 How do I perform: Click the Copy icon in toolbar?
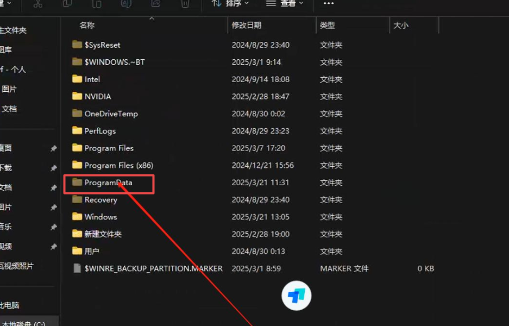(67, 3)
